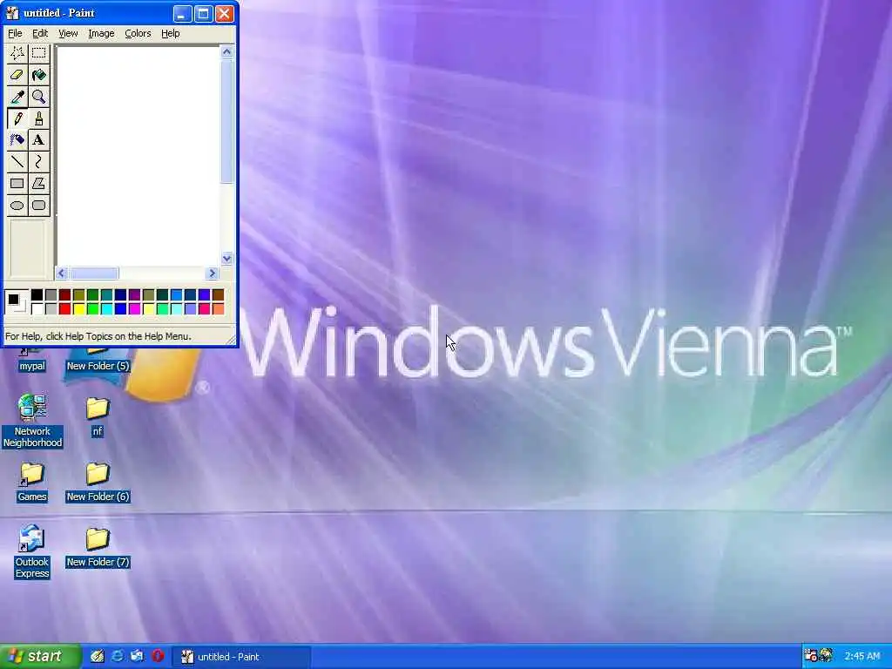Activate the Pick Color eyedropper tool
This screenshot has width=892, height=669.
coord(17,97)
